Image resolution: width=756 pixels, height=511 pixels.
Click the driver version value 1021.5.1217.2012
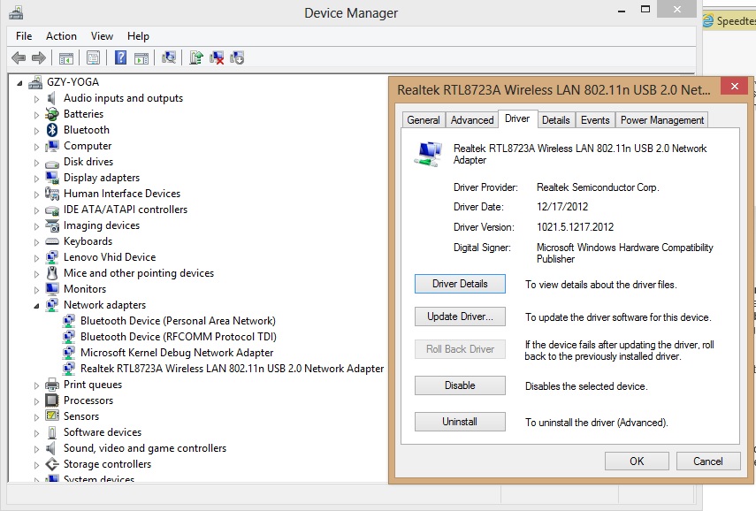576,227
